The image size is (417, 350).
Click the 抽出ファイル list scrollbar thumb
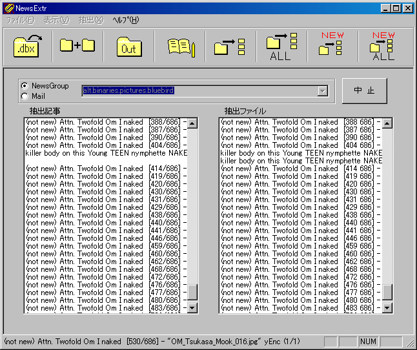pyautogui.click(x=387, y=292)
